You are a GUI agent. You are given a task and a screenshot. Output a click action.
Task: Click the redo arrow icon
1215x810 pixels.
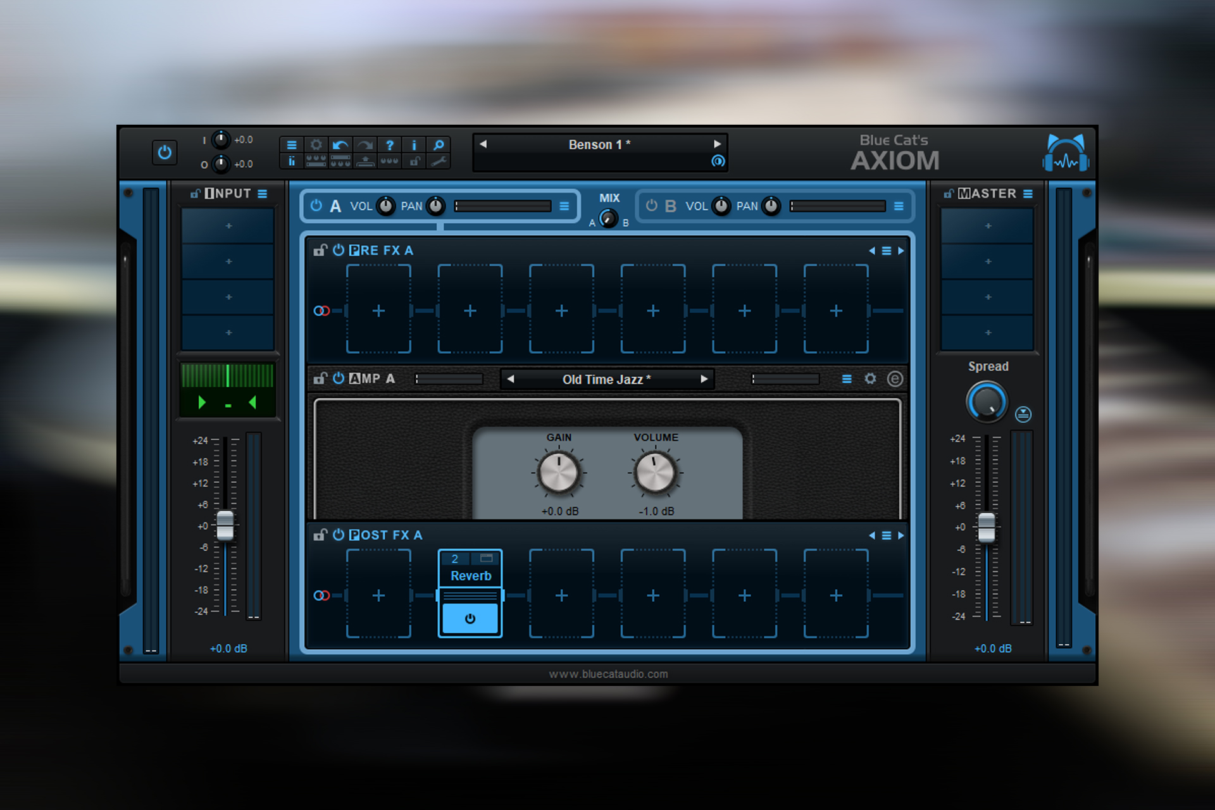pyautogui.click(x=365, y=145)
